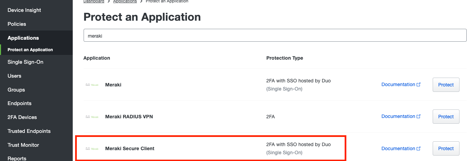Click the Meraki Secure Client logo icon
This screenshot has height=161, width=467.
[92, 148]
